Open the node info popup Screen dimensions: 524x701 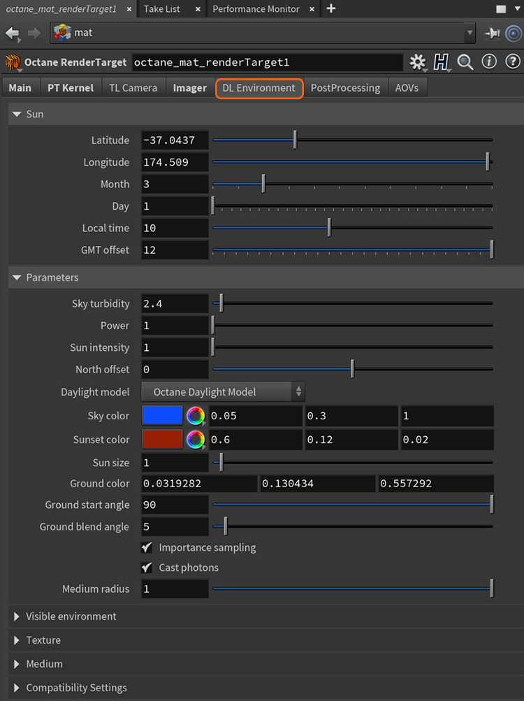(488, 62)
